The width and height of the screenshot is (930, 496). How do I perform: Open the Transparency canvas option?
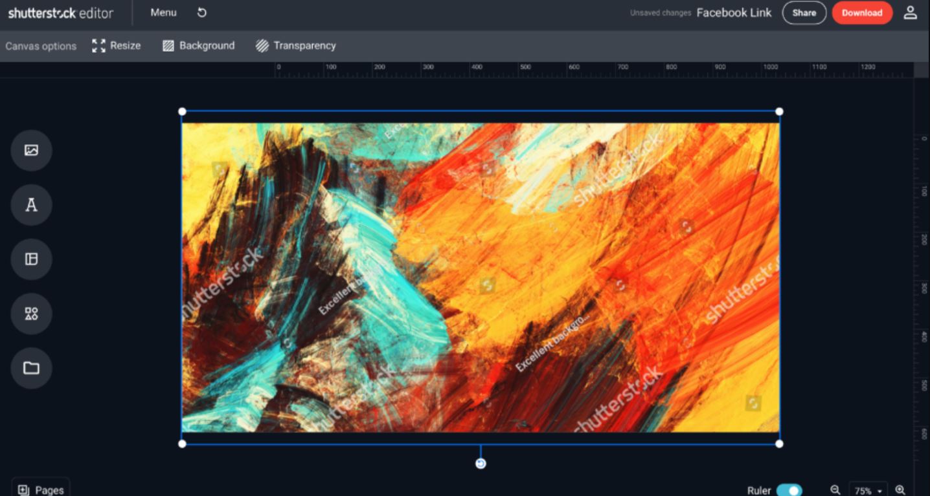(296, 46)
